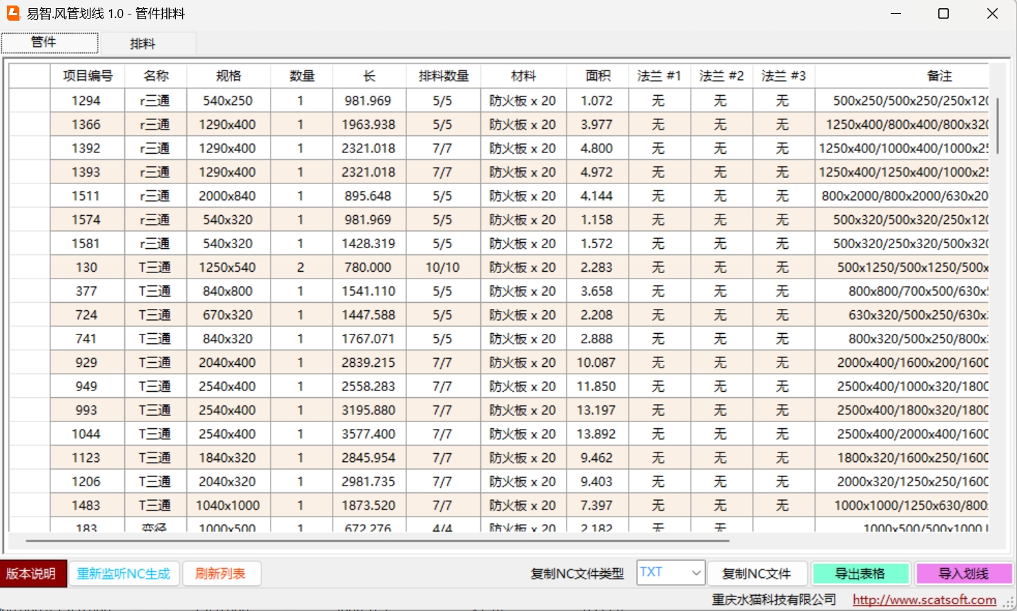Maximize the application window
The width and height of the screenshot is (1017, 611).
943,14
